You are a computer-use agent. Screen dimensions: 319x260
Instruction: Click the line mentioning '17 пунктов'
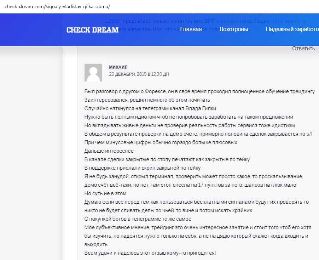[190, 185]
